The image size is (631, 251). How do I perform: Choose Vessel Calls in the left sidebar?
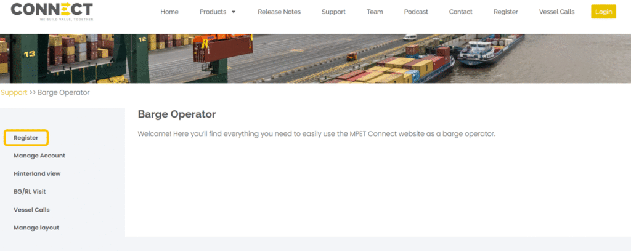[31, 210]
